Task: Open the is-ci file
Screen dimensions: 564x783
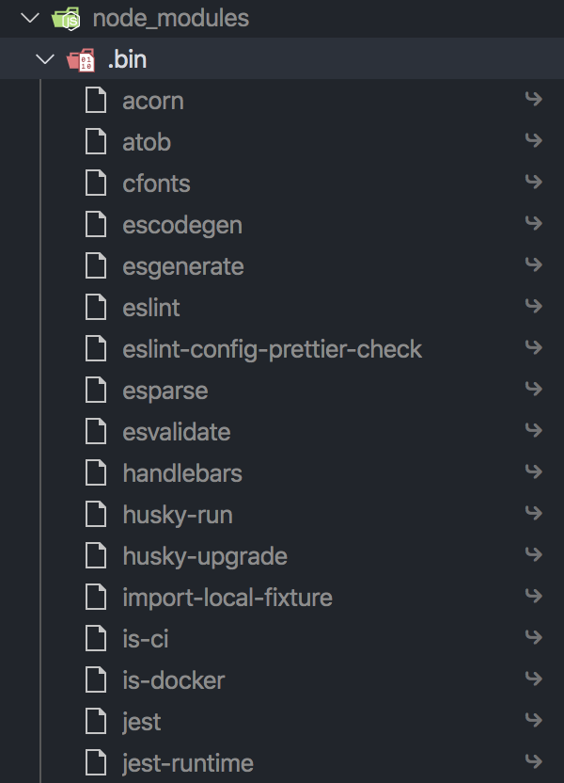Action: [x=282, y=639]
